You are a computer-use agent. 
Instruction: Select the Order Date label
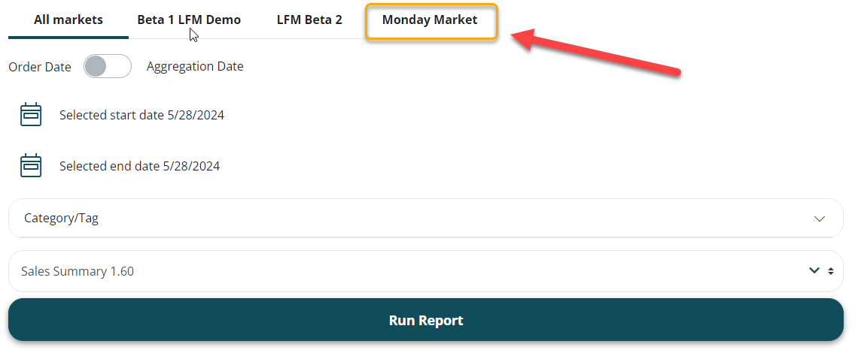(x=40, y=67)
